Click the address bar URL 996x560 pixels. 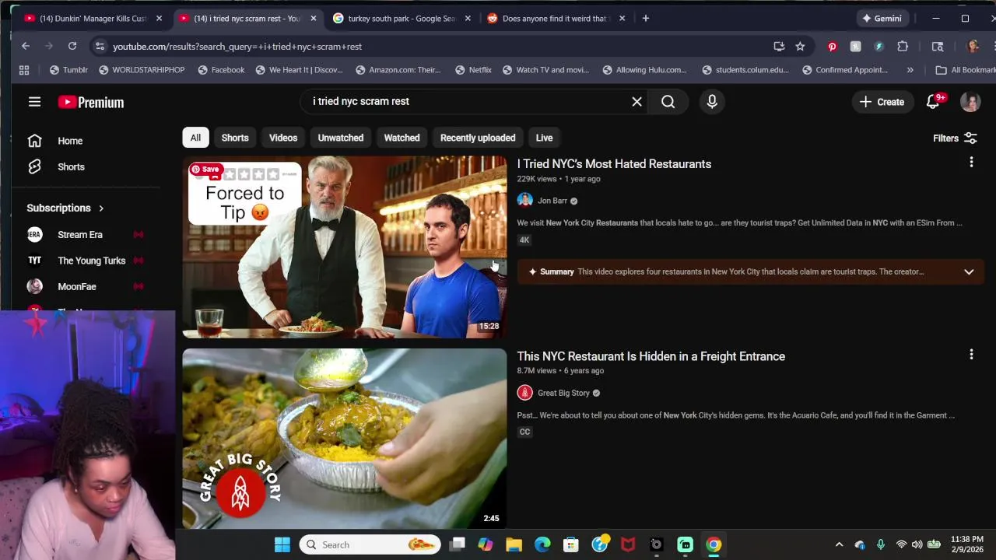click(x=237, y=47)
